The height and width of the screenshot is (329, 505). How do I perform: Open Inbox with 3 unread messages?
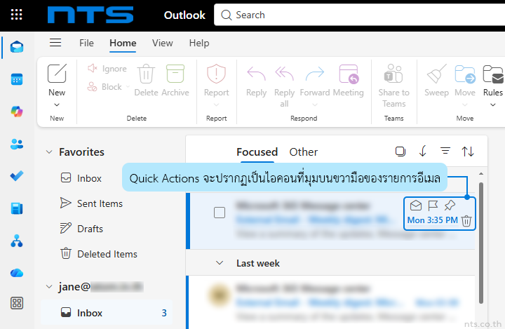[x=107, y=313]
